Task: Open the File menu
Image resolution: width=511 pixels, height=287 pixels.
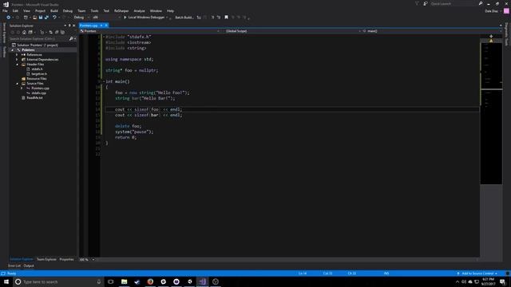Action: click(5, 10)
